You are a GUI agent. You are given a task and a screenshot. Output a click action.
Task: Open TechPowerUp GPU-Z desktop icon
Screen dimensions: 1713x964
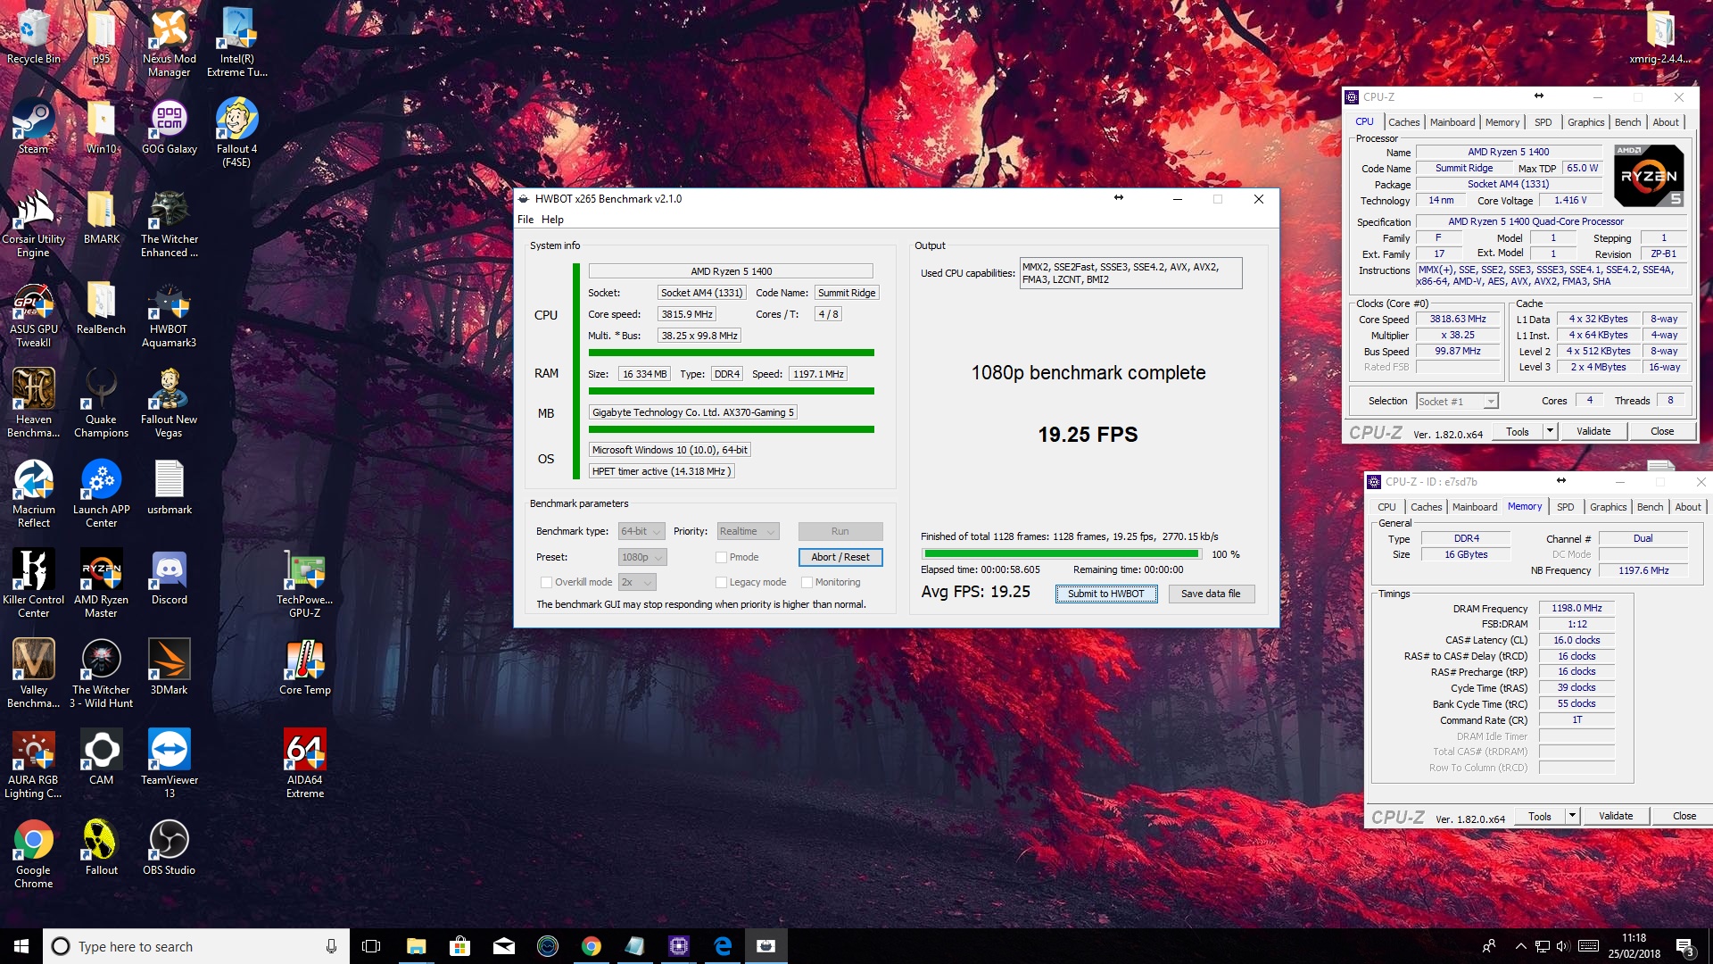(x=304, y=584)
